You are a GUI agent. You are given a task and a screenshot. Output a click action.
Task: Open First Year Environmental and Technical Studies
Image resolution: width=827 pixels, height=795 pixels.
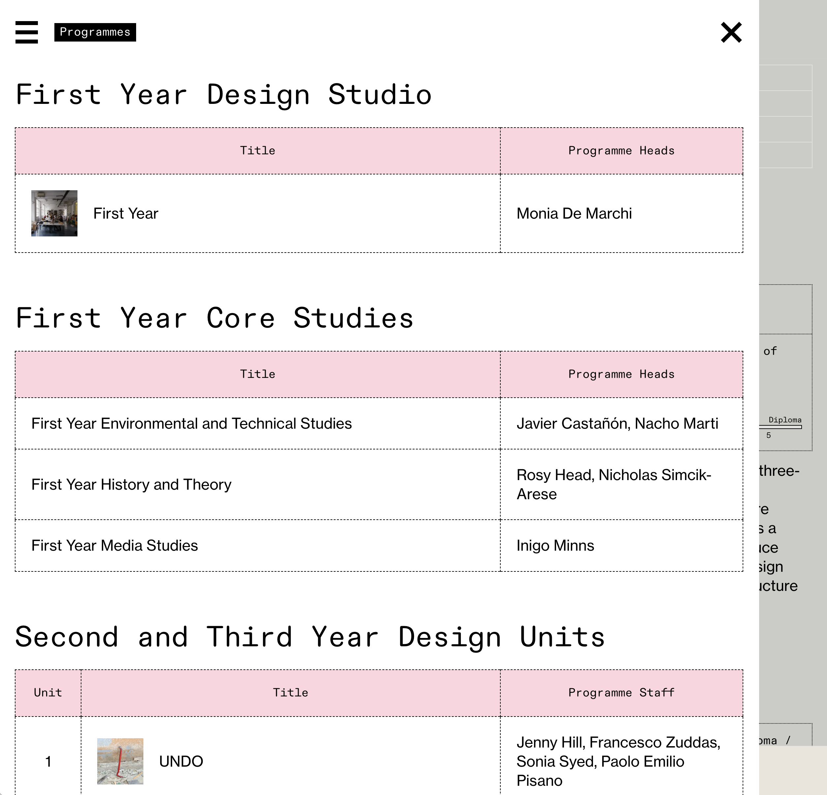192,423
